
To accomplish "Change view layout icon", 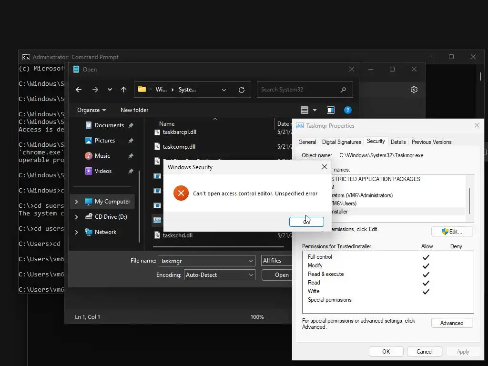I will [x=305, y=110].
